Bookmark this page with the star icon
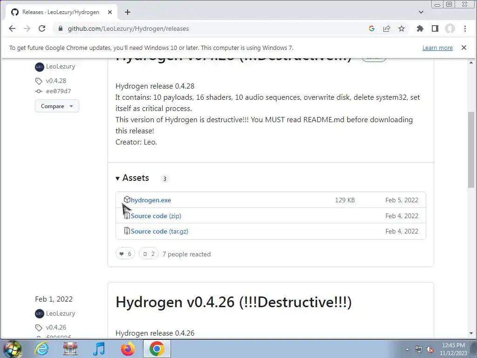 [402, 28]
